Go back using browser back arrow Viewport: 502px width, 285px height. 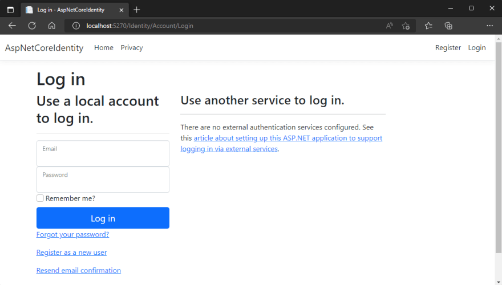12,26
